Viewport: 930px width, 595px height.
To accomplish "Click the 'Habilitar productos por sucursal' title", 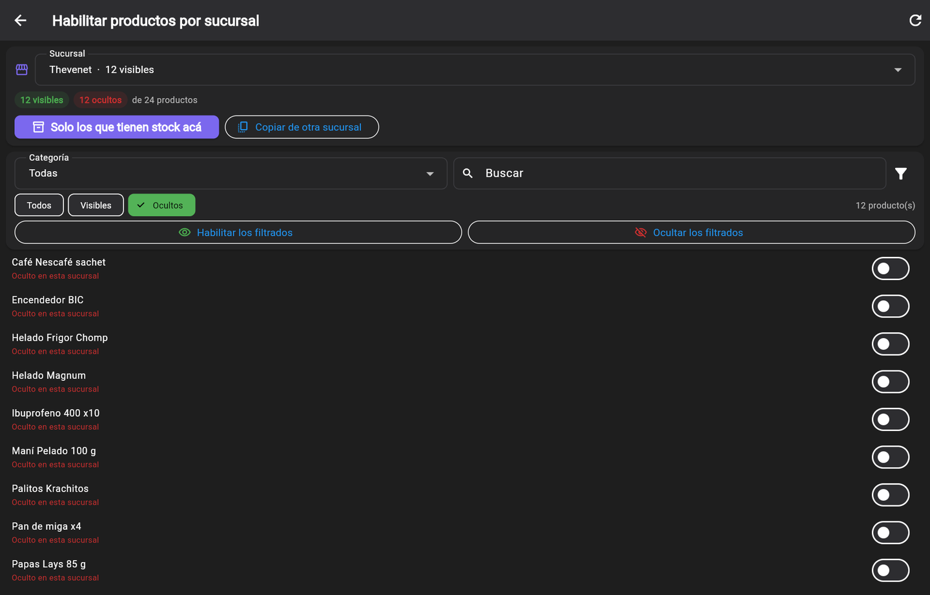I will tap(156, 21).
